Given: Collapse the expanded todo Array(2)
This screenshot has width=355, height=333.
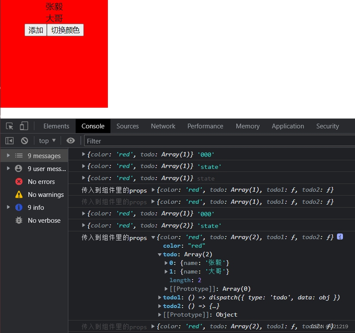Looking at the screenshot, I should (160, 254).
